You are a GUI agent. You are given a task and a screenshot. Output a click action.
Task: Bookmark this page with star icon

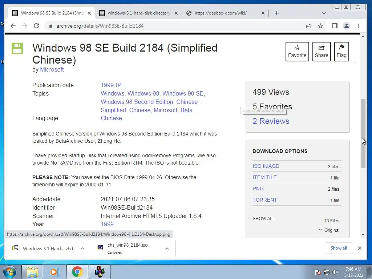click(320, 26)
